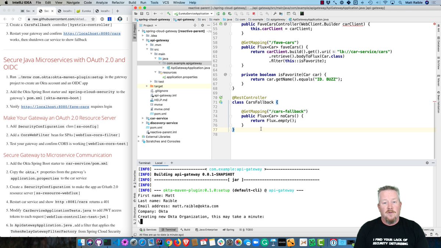The width and height of the screenshot is (441, 248).
Task: Open localhost:8080/fave-cars link in browser page
Action: click(55, 107)
